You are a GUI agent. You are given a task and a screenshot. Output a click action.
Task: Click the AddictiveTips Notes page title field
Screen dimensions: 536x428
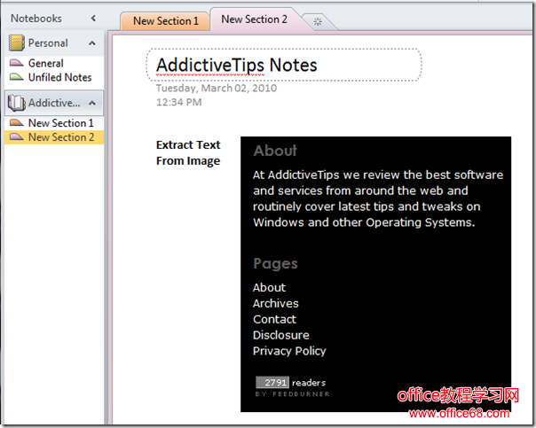[x=282, y=65]
